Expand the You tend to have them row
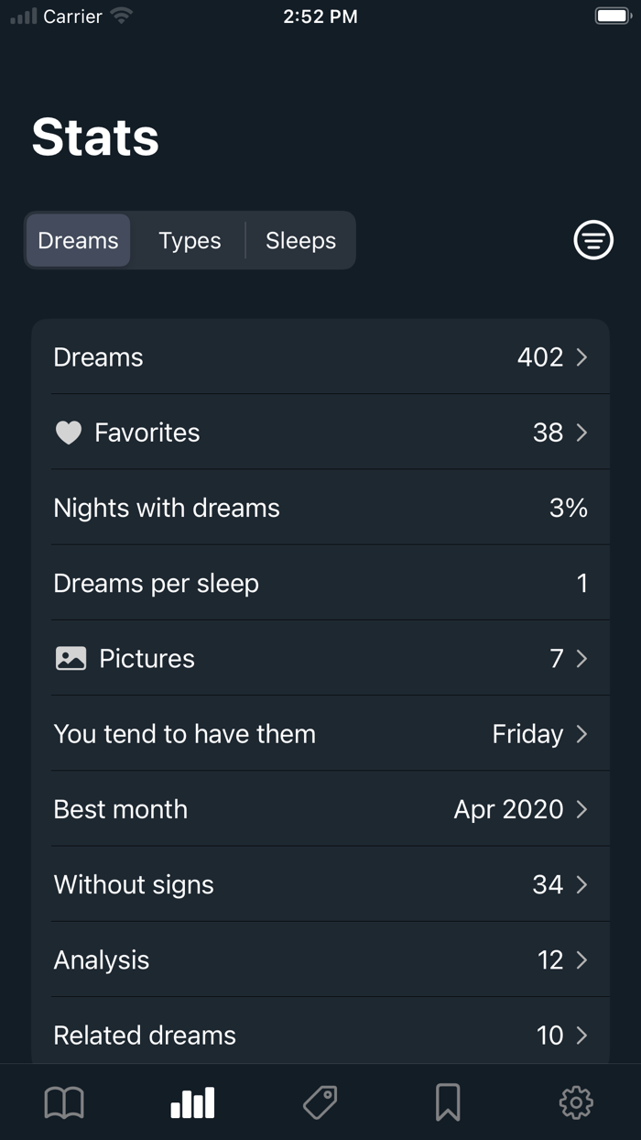 click(x=320, y=733)
